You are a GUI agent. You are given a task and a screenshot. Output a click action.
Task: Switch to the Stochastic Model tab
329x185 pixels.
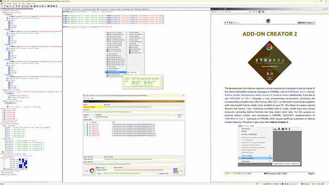click(89, 9)
